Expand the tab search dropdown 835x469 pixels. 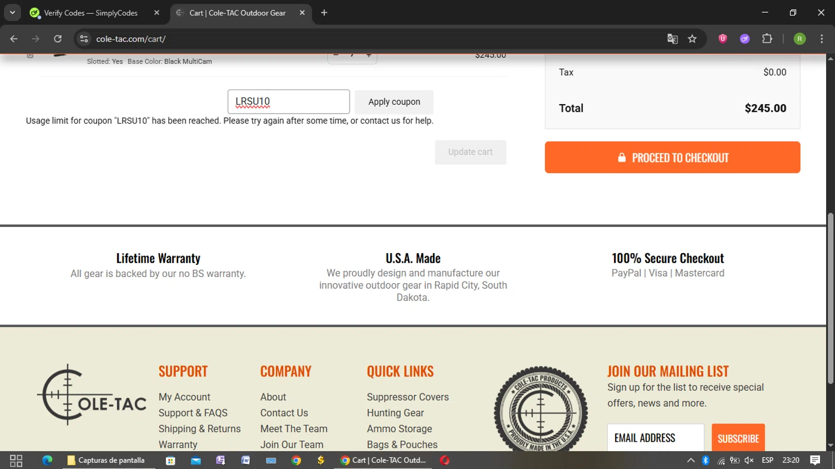pos(12,12)
